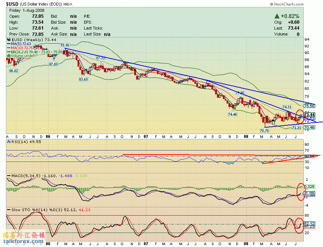Screen dimensions: 323x247
Task: Click the RSI(14) 49.55 panel title
Action: [26, 142]
